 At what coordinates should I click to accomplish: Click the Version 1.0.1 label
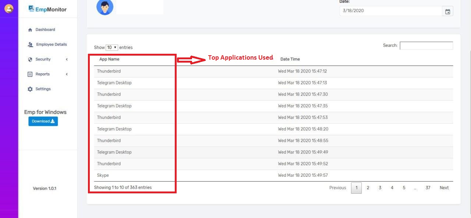[x=45, y=189]
